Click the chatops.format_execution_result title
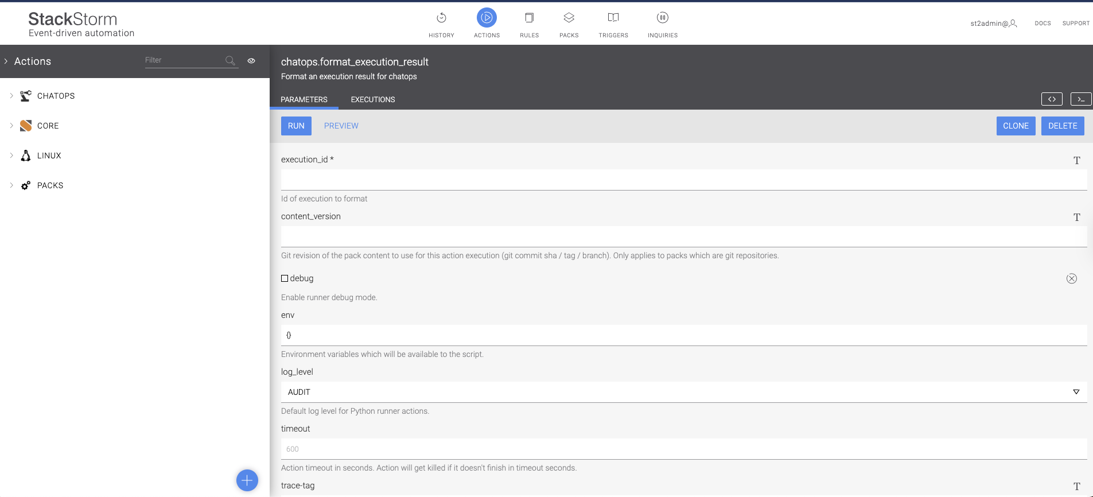Viewport: 1093px width, 497px height. tap(355, 62)
